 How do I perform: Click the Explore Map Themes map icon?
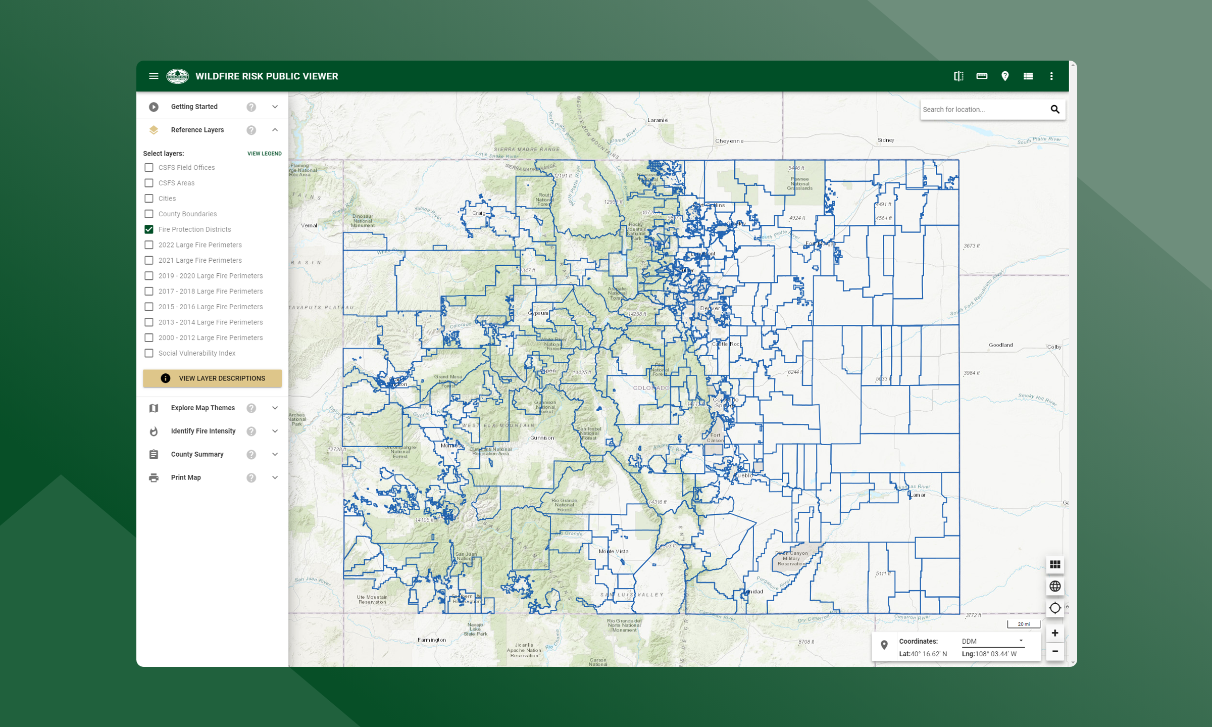(154, 408)
